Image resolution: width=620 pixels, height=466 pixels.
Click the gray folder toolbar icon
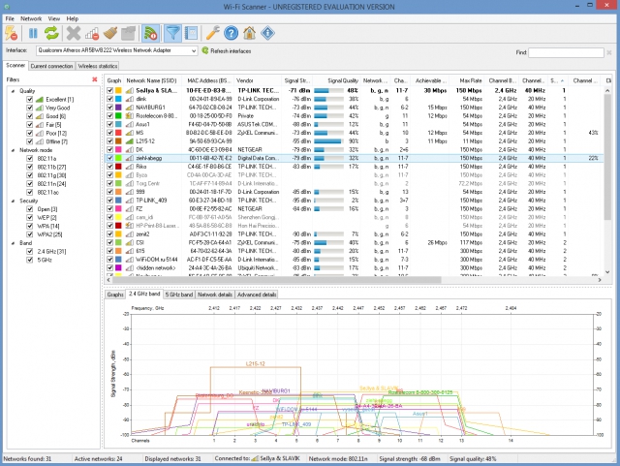click(129, 33)
